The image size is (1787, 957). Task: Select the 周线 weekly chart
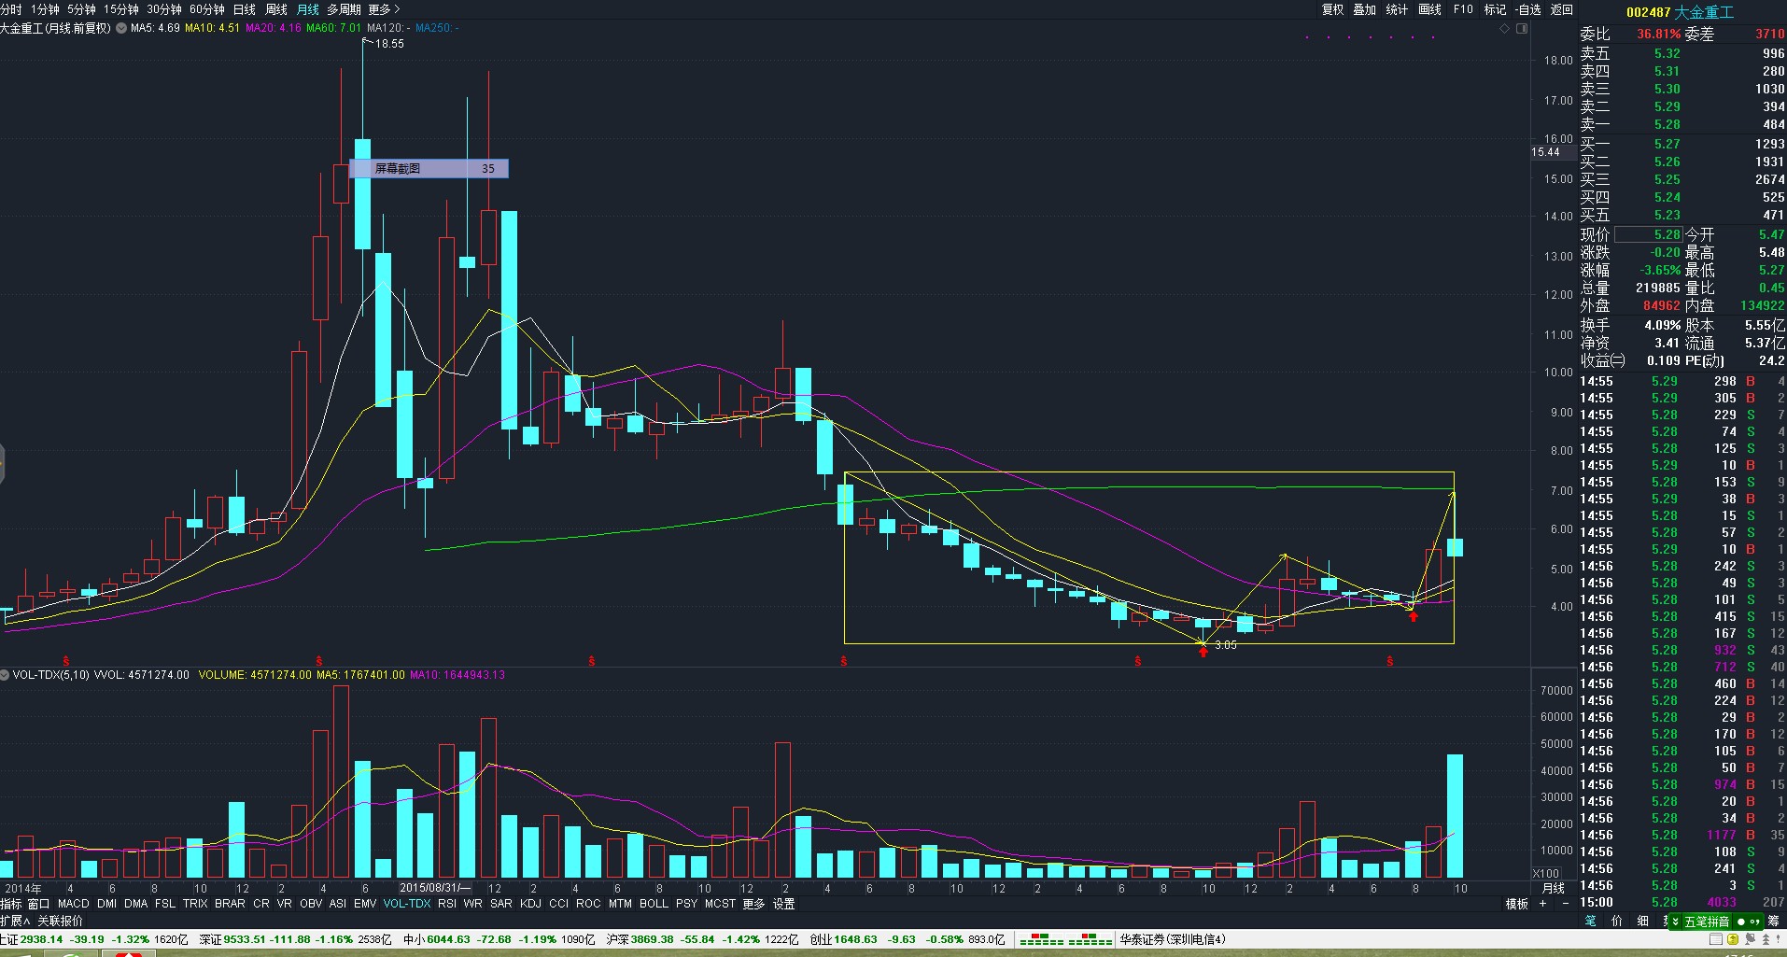click(x=276, y=9)
